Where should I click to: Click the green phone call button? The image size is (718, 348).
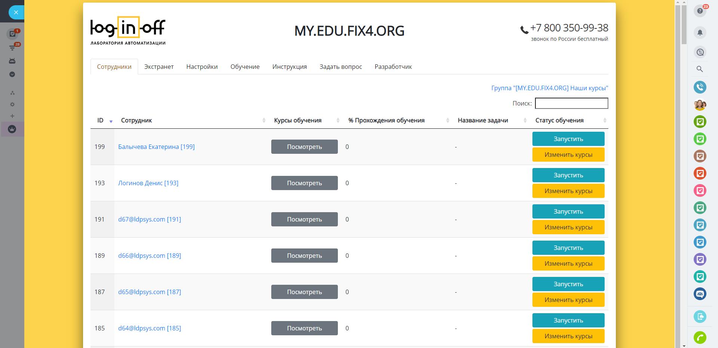tap(700, 338)
